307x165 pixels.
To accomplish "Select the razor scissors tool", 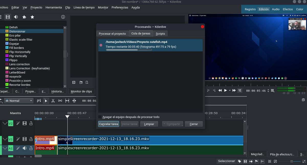I will click(x=53, y=101).
